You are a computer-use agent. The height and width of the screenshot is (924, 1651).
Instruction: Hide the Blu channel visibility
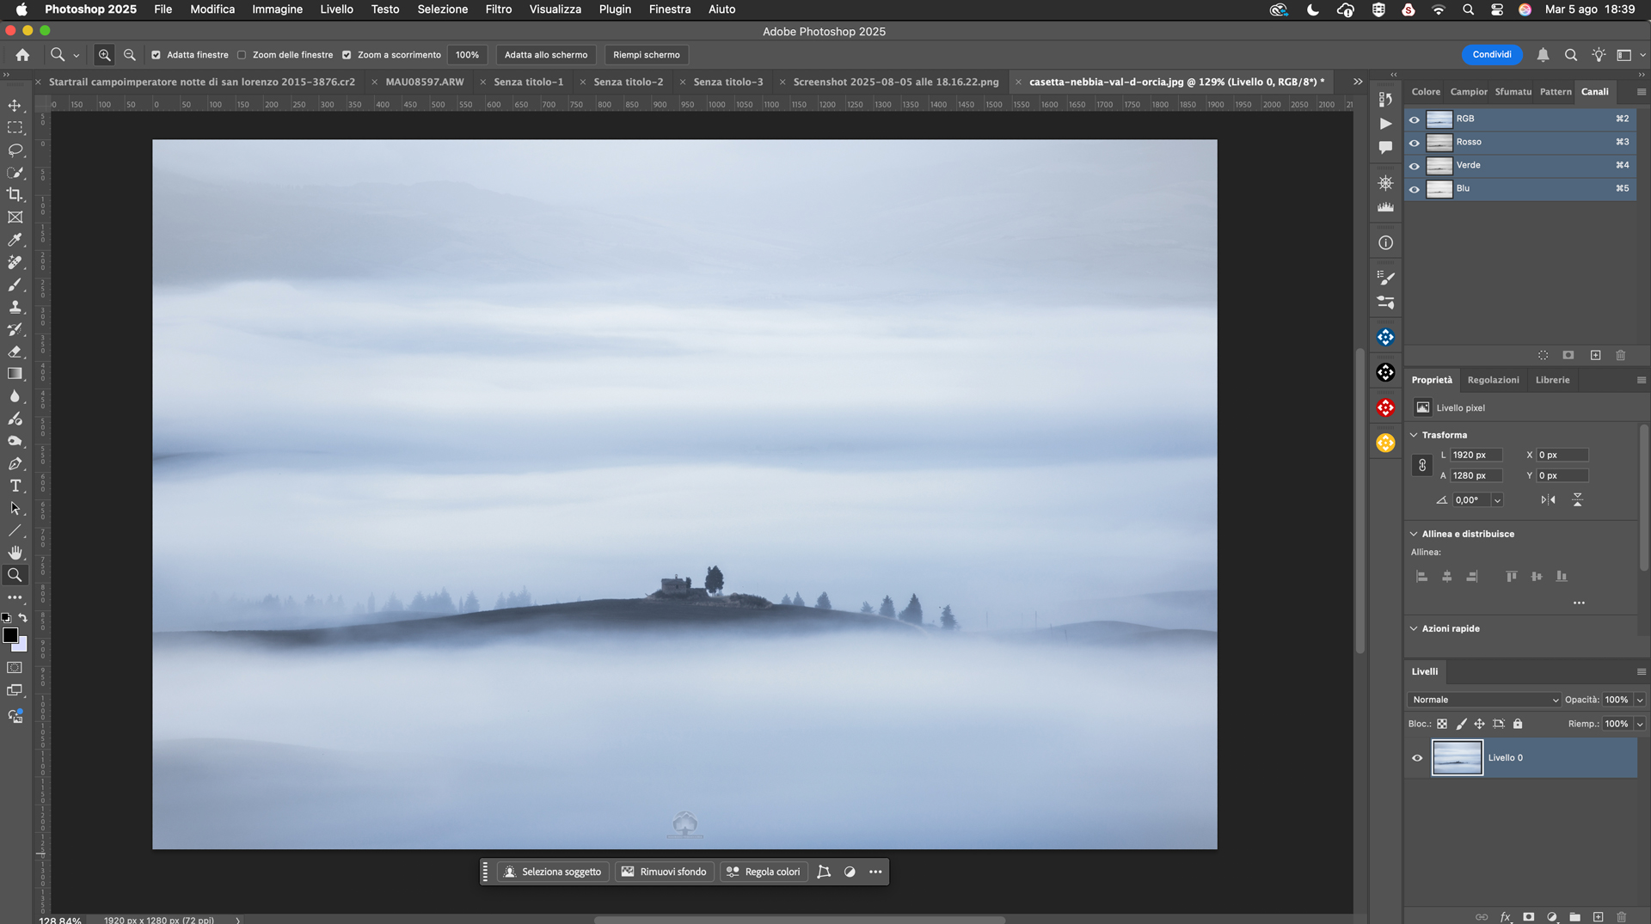tap(1415, 189)
